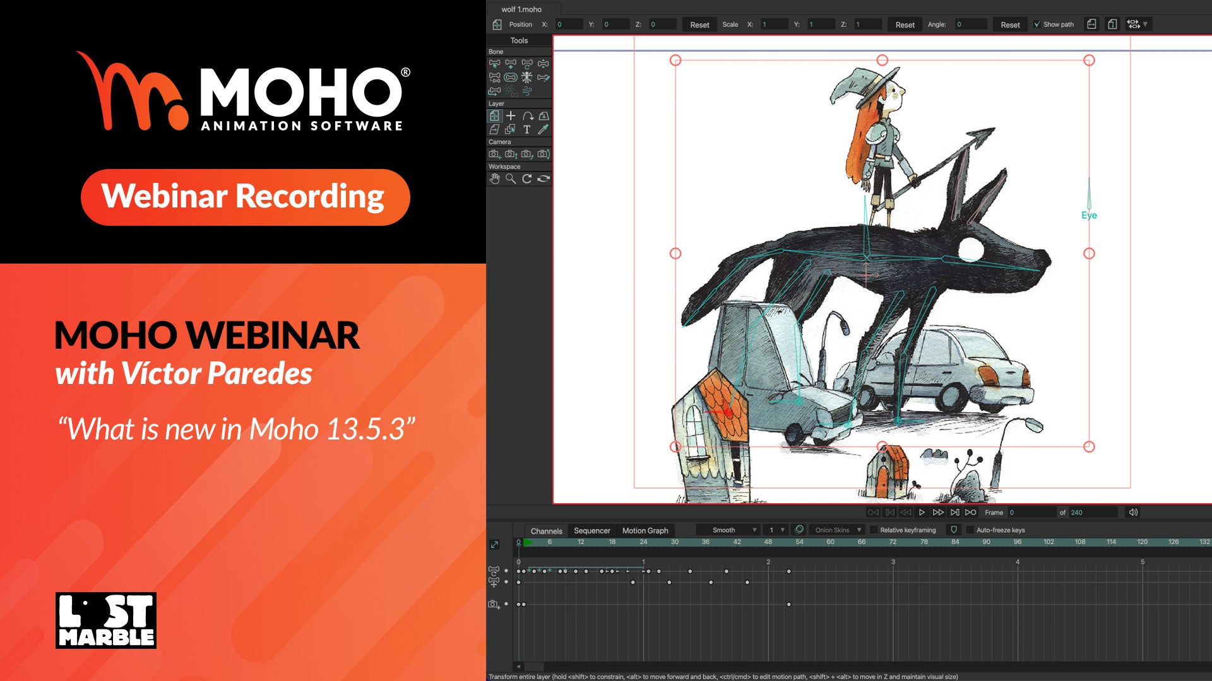The width and height of the screenshot is (1212, 681).
Task: Choose the Rotate Layer tool
Action: 527,116
